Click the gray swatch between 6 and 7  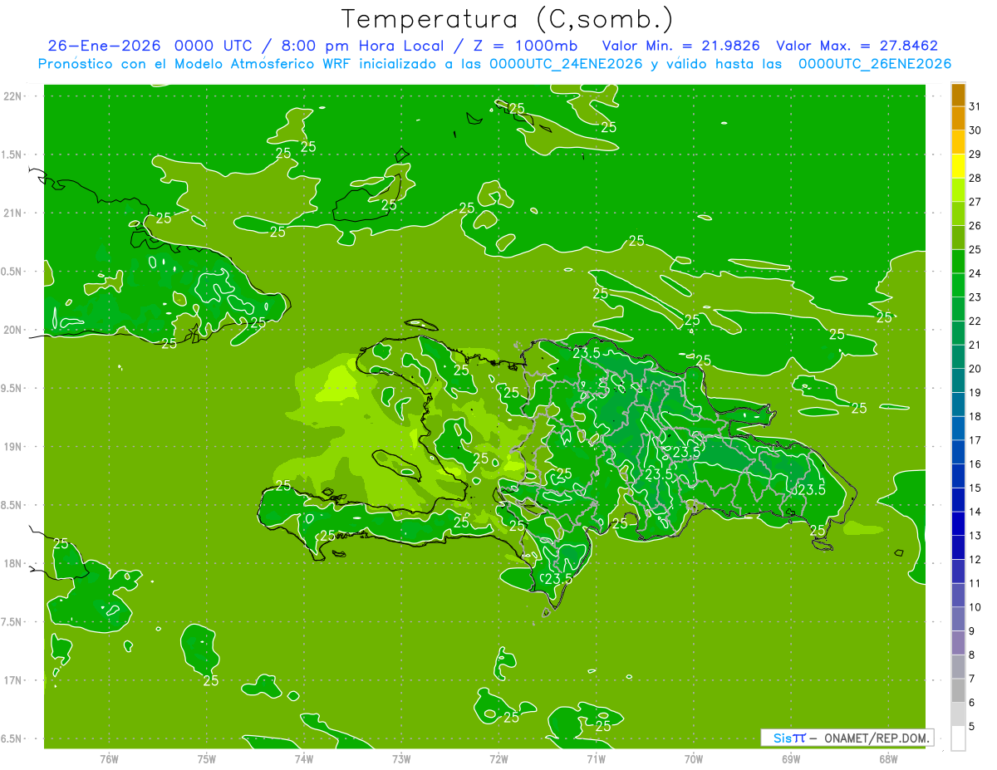[958, 691]
